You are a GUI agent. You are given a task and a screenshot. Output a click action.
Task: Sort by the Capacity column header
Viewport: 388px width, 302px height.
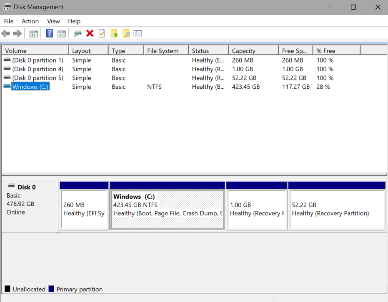pos(253,51)
